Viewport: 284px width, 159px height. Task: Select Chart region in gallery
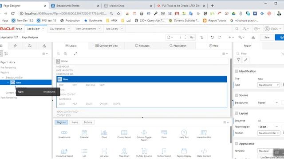(x=104, y=134)
